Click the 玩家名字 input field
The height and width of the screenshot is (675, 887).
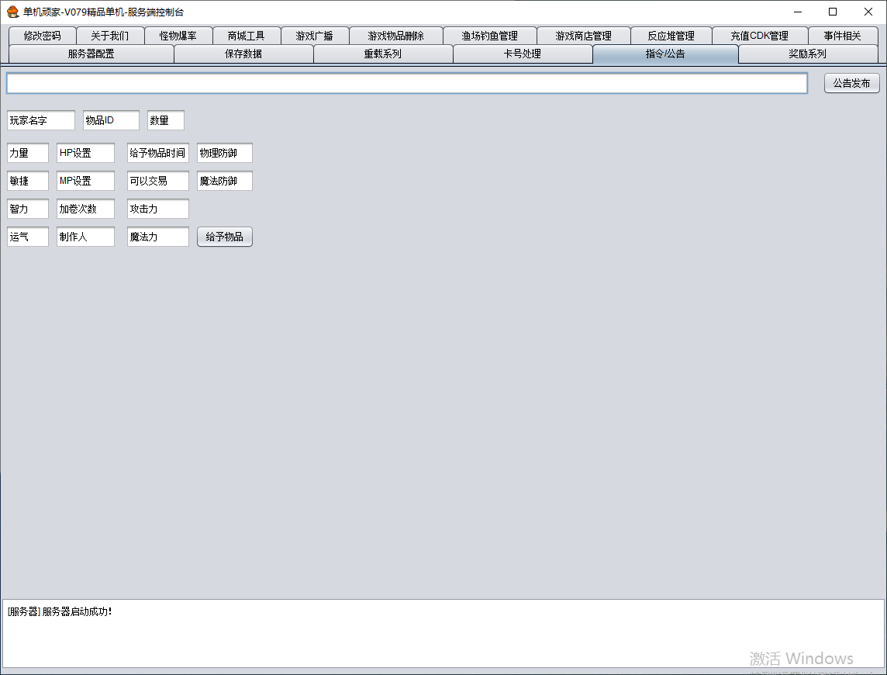click(41, 120)
